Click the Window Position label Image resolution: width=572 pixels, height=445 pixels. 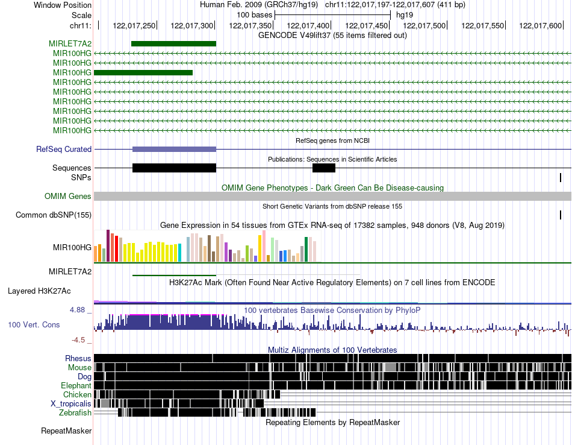click(63, 5)
